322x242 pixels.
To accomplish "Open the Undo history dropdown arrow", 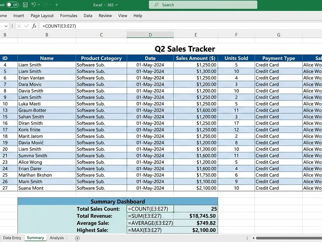I will (x=39, y=5).
